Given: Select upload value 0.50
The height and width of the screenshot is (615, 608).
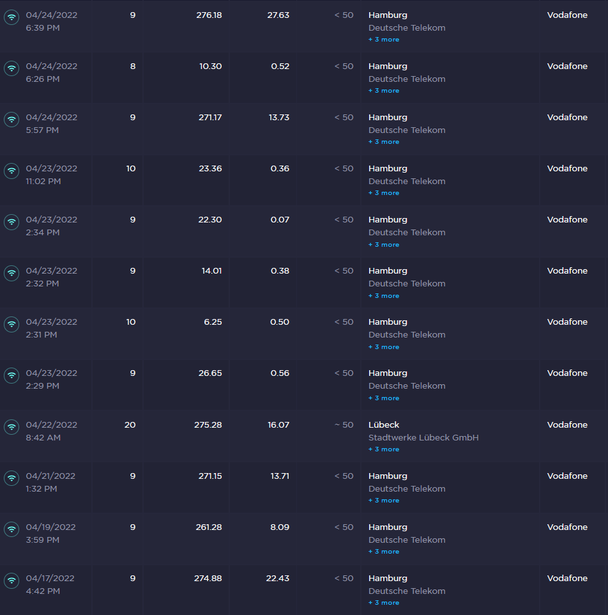Looking at the screenshot, I should (x=280, y=322).
